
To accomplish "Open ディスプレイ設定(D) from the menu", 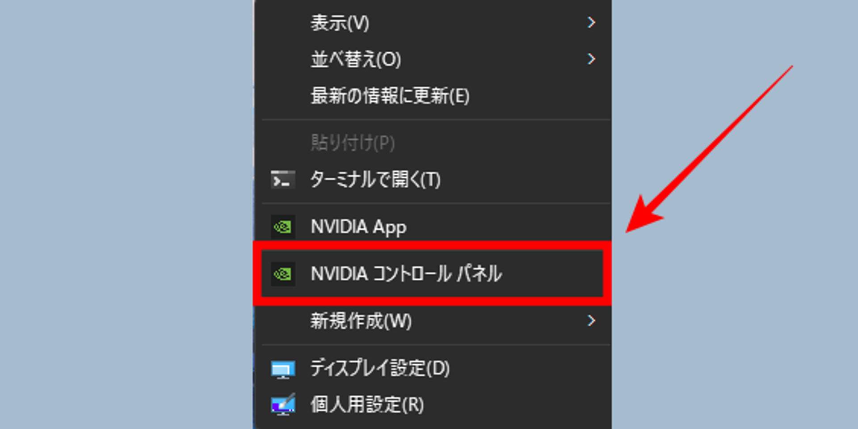I will (433, 368).
